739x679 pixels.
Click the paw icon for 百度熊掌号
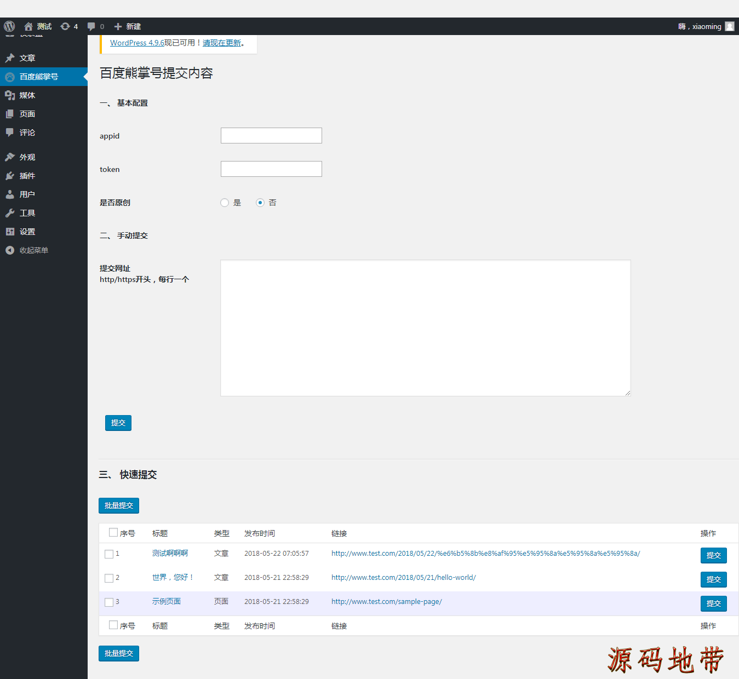10,77
